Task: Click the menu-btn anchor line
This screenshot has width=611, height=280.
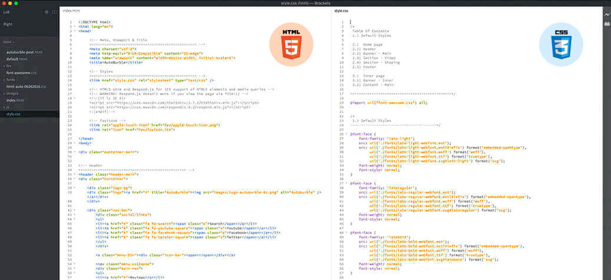Action: 166,255
